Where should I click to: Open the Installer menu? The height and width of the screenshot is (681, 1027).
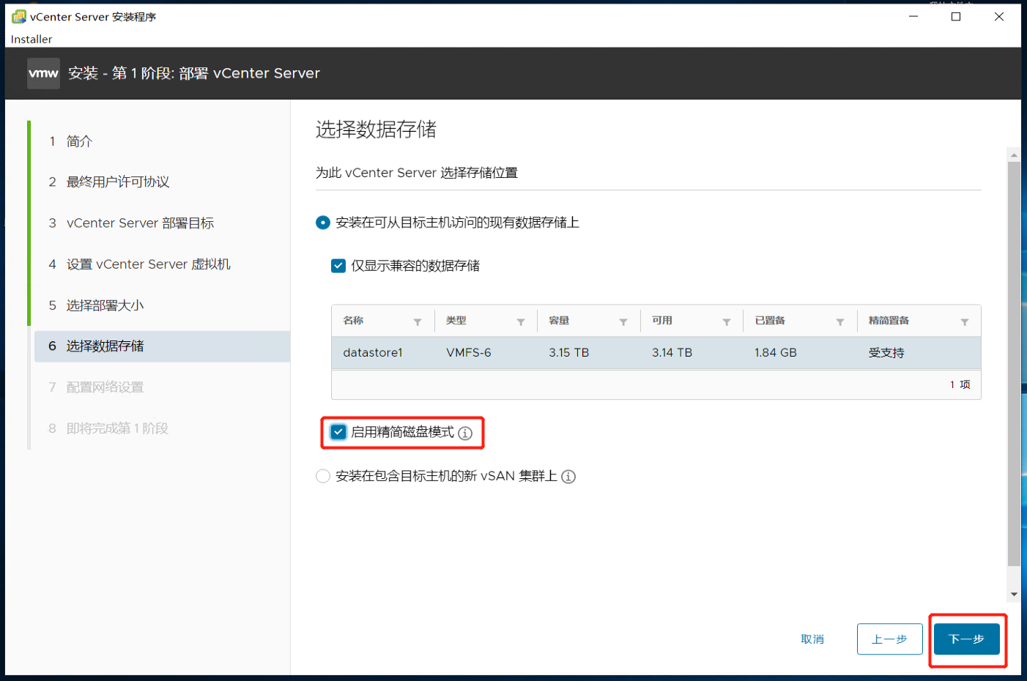coord(31,39)
